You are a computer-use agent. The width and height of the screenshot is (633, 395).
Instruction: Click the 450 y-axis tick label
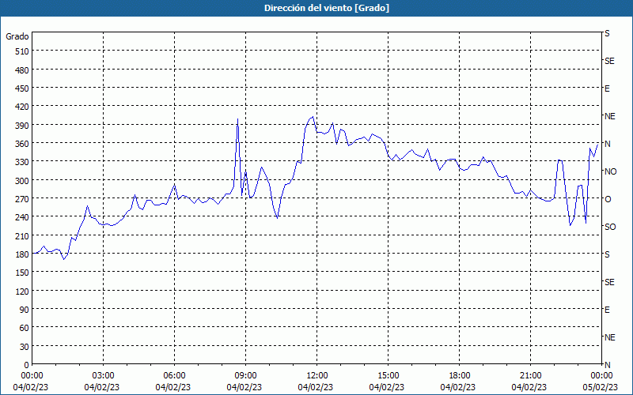pos(22,88)
